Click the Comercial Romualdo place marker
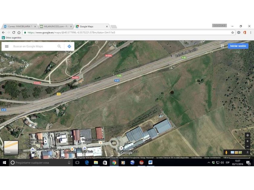 pyautogui.click(x=101, y=143)
